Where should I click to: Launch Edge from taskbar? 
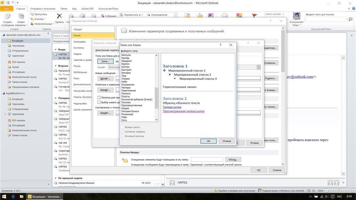(13, 197)
